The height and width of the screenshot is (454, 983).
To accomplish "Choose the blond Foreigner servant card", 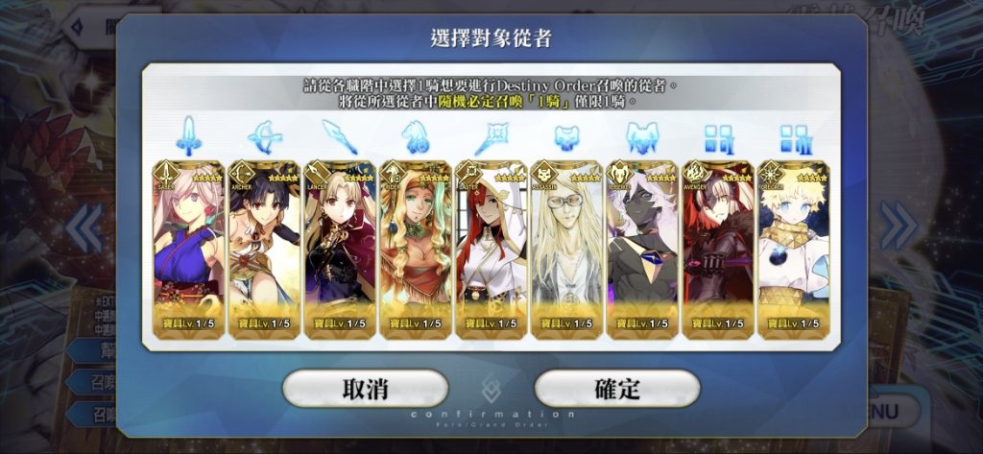I will 794,251.
